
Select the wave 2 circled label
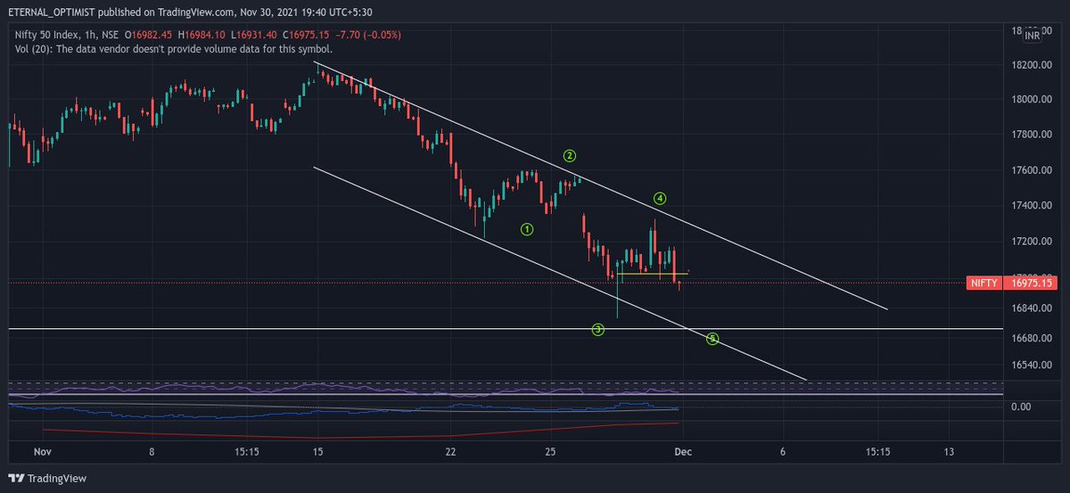pyautogui.click(x=570, y=156)
